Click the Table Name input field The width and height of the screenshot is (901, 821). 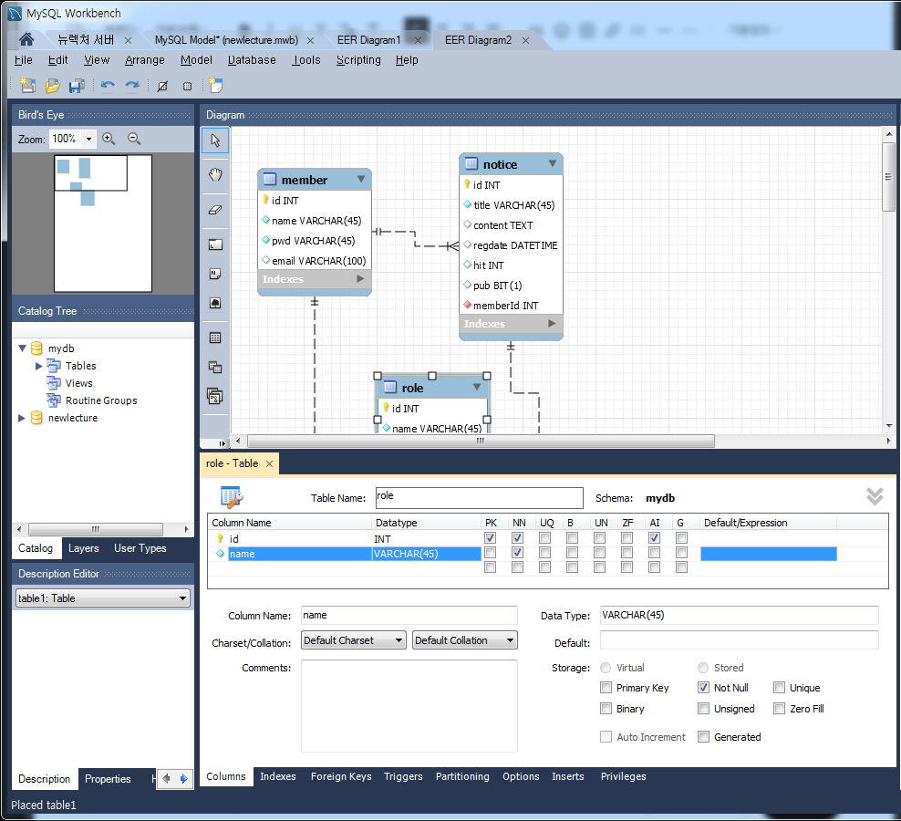pos(480,498)
